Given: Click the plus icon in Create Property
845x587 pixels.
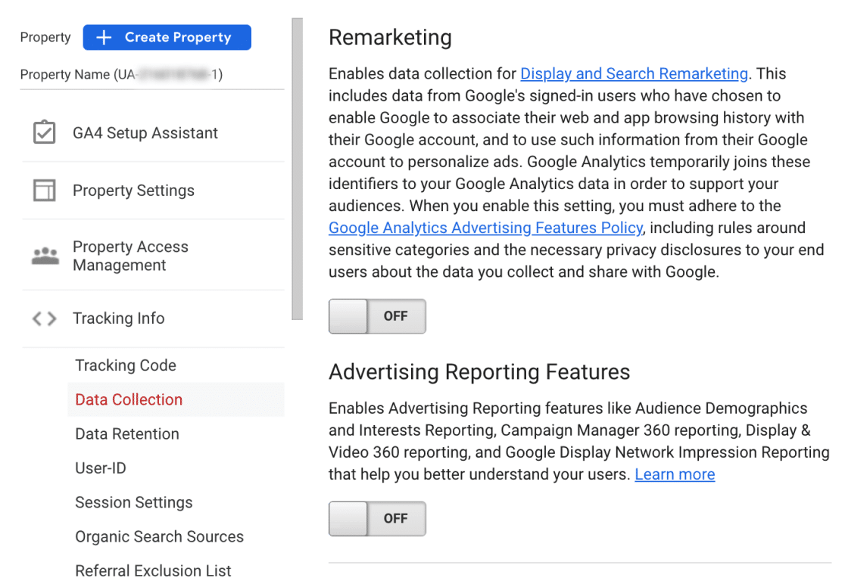Looking at the screenshot, I should point(104,37).
